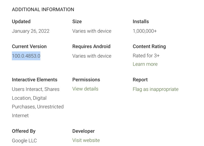
Task: Click the Content Rating label
Action: click(149, 46)
